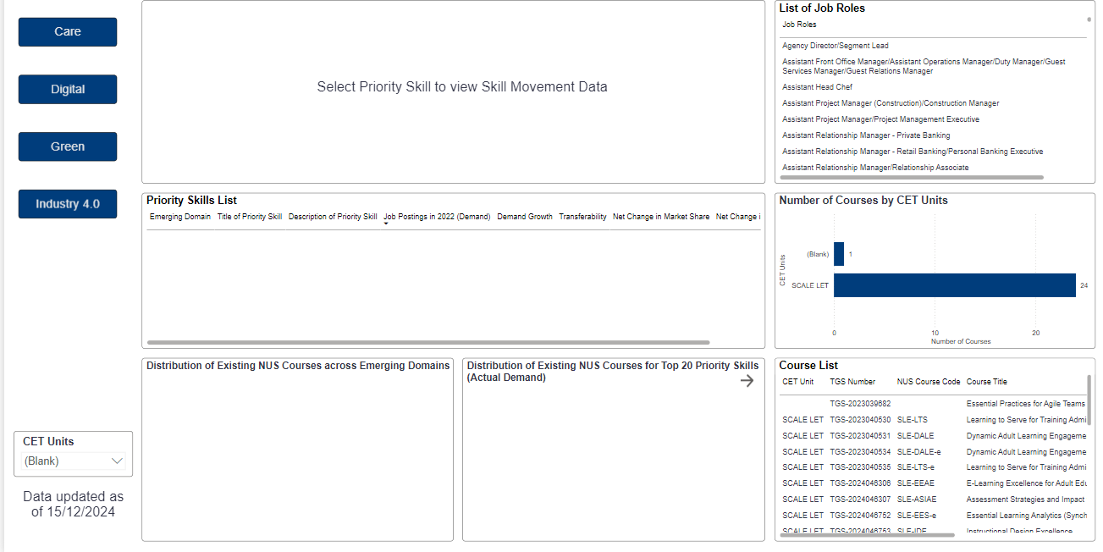Viewport: 1103px width, 552px height.
Task: Click the SCALE LET bar in the chart
Action: [954, 285]
